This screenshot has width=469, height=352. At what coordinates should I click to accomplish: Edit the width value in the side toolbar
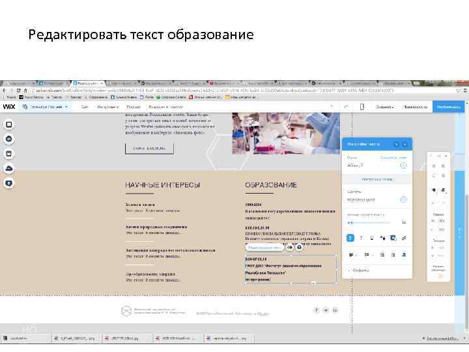click(x=442, y=221)
